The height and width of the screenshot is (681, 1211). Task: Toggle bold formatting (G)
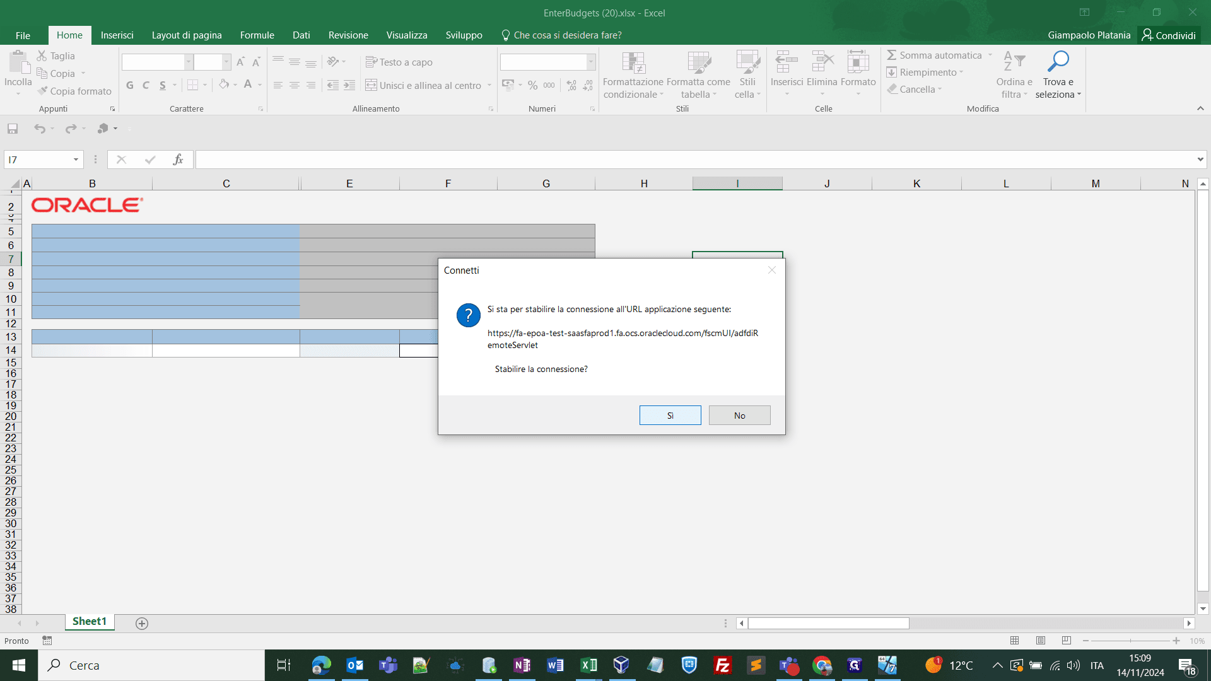[130, 85]
